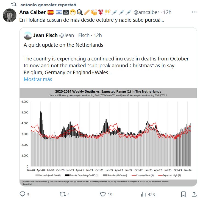Open Ana Calber display name
Screen dimensions: 200x200
pos(32,12)
